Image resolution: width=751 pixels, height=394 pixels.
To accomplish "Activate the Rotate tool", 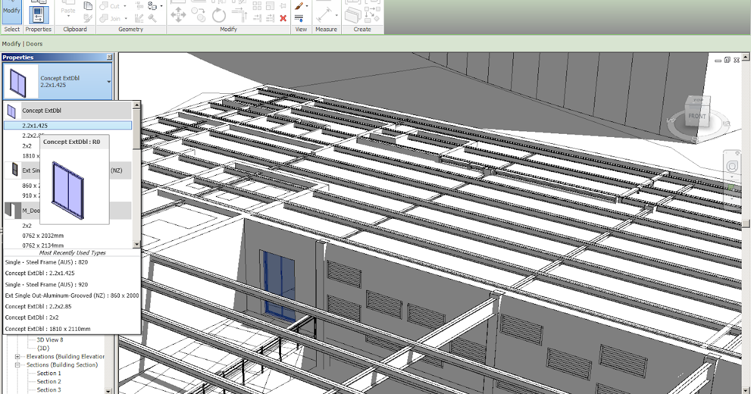I will pos(218,14).
